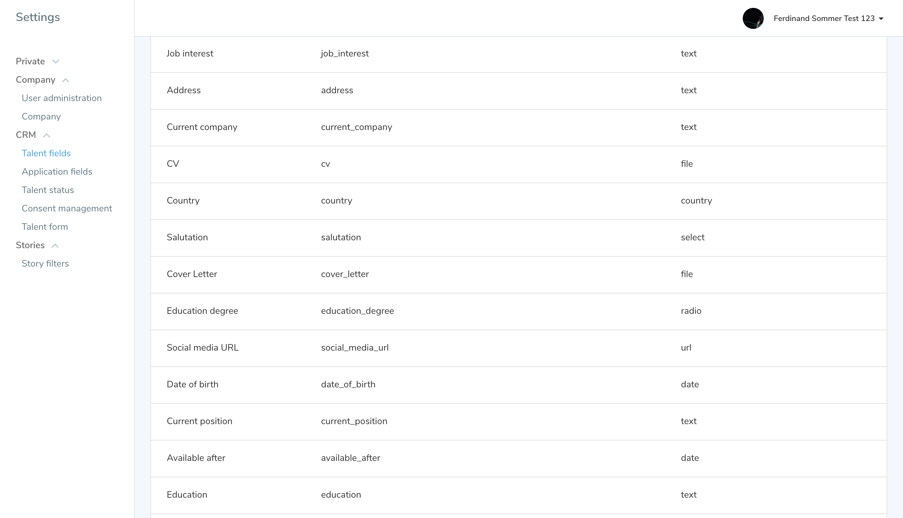Select Talent fields in sidebar
Viewport: 903px width, 518px height.
point(46,153)
